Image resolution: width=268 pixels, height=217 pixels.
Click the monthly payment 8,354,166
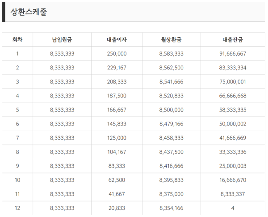tap(171, 208)
